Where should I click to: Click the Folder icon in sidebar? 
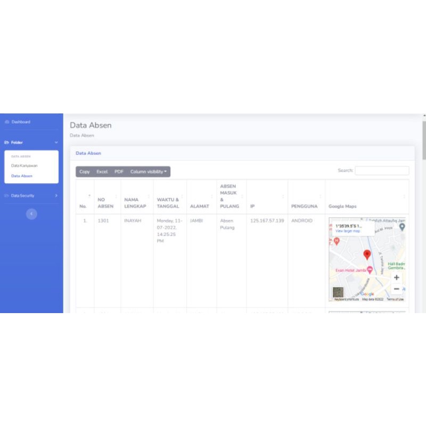coord(6,142)
